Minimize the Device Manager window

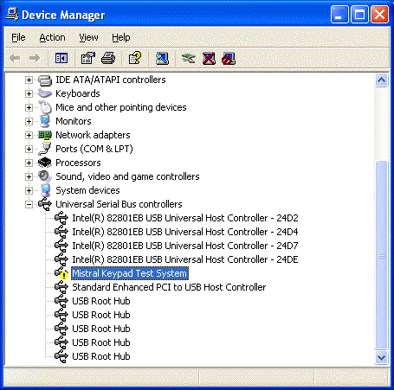coord(339,15)
